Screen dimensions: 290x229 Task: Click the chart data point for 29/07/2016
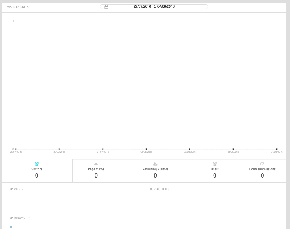pos(16,149)
